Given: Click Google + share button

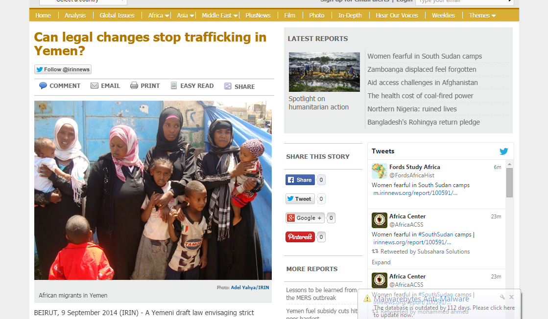Looking at the screenshot, I should click(x=305, y=218).
